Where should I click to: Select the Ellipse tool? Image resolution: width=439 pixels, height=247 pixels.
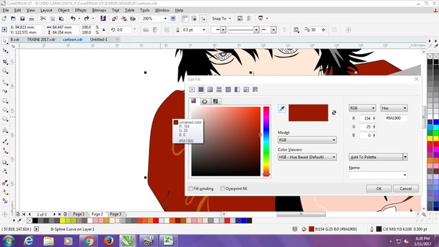click(x=5, y=109)
